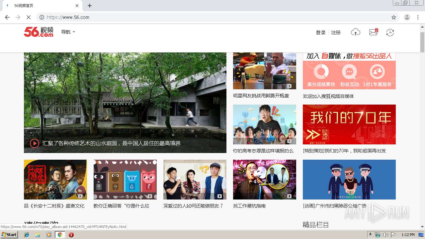Open a new tab with plus button
This screenshot has height=239, width=425.
click(x=90, y=6)
